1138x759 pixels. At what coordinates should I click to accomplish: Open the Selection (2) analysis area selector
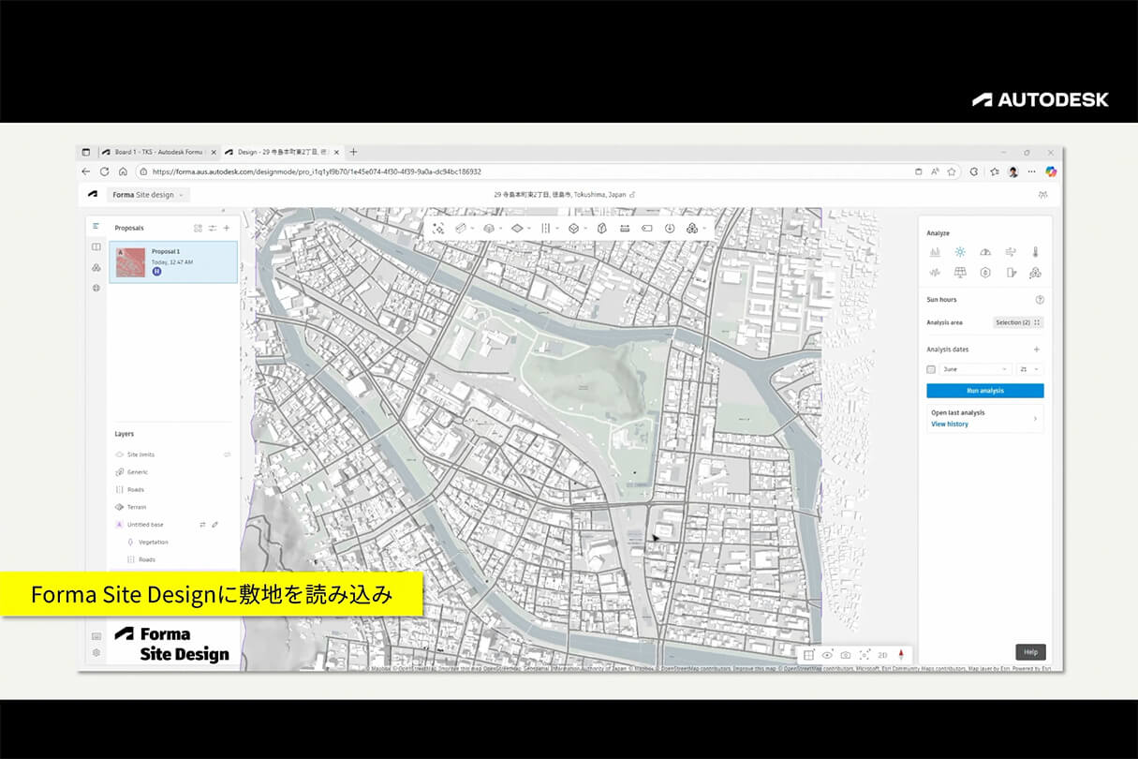click(x=1018, y=322)
